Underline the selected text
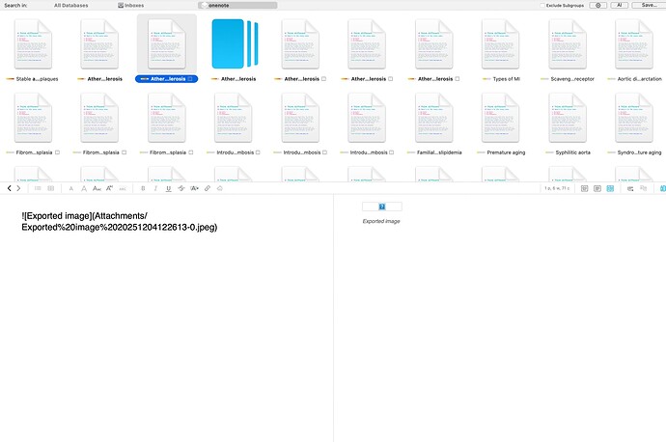This screenshot has width=666, height=442. click(168, 188)
